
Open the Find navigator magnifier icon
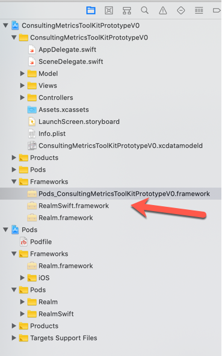[x=144, y=10]
